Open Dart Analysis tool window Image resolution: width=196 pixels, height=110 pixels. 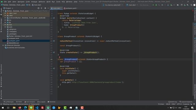pyautogui.click(x=30, y=102)
